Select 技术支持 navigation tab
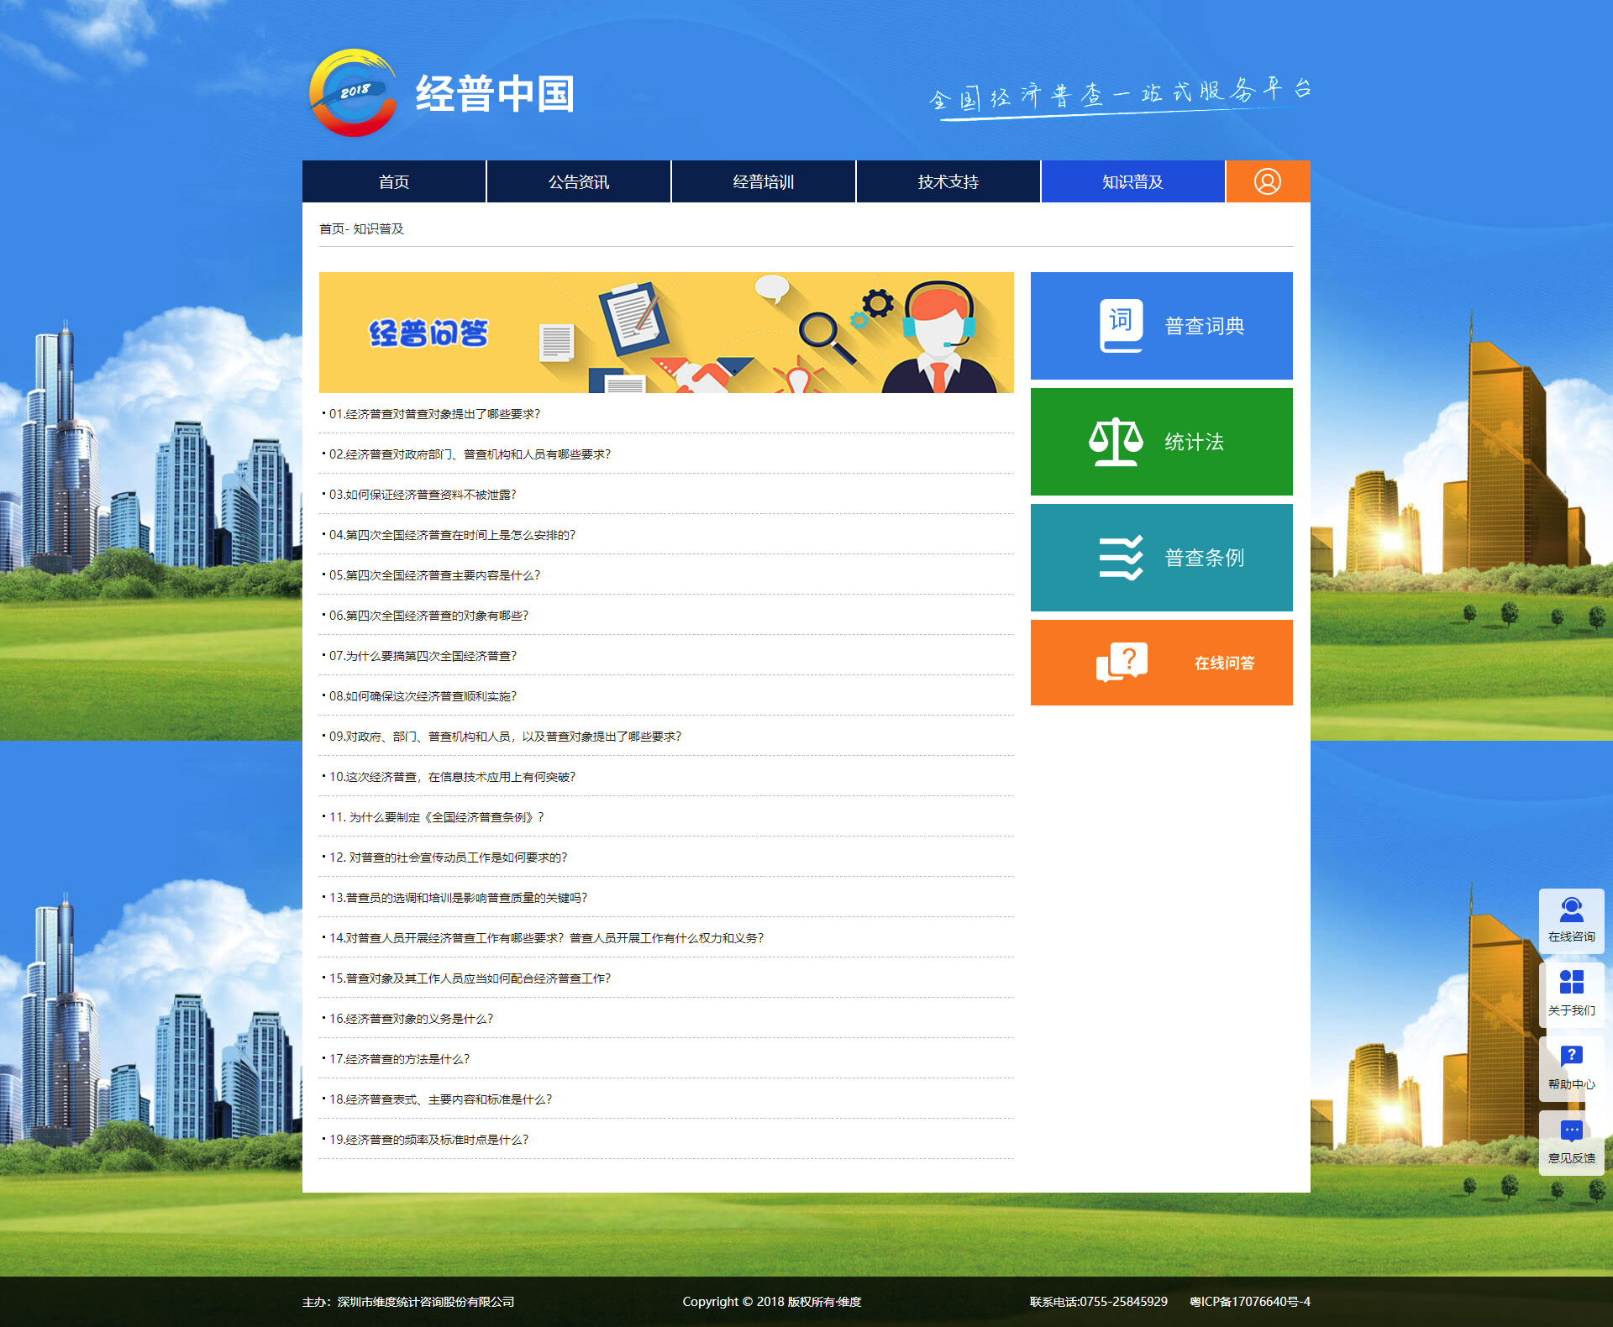The image size is (1613, 1327). point(948,181)
